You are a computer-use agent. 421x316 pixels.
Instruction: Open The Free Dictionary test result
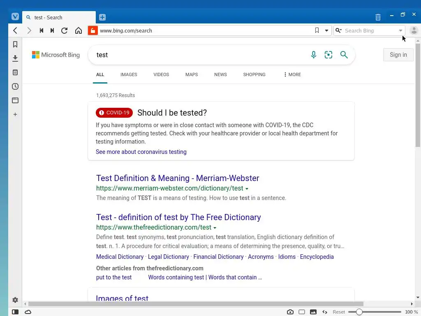coord(178,217)
